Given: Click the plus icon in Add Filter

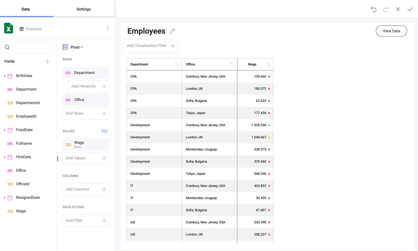Looking at the screenshot, I should (x=104, y=221).
